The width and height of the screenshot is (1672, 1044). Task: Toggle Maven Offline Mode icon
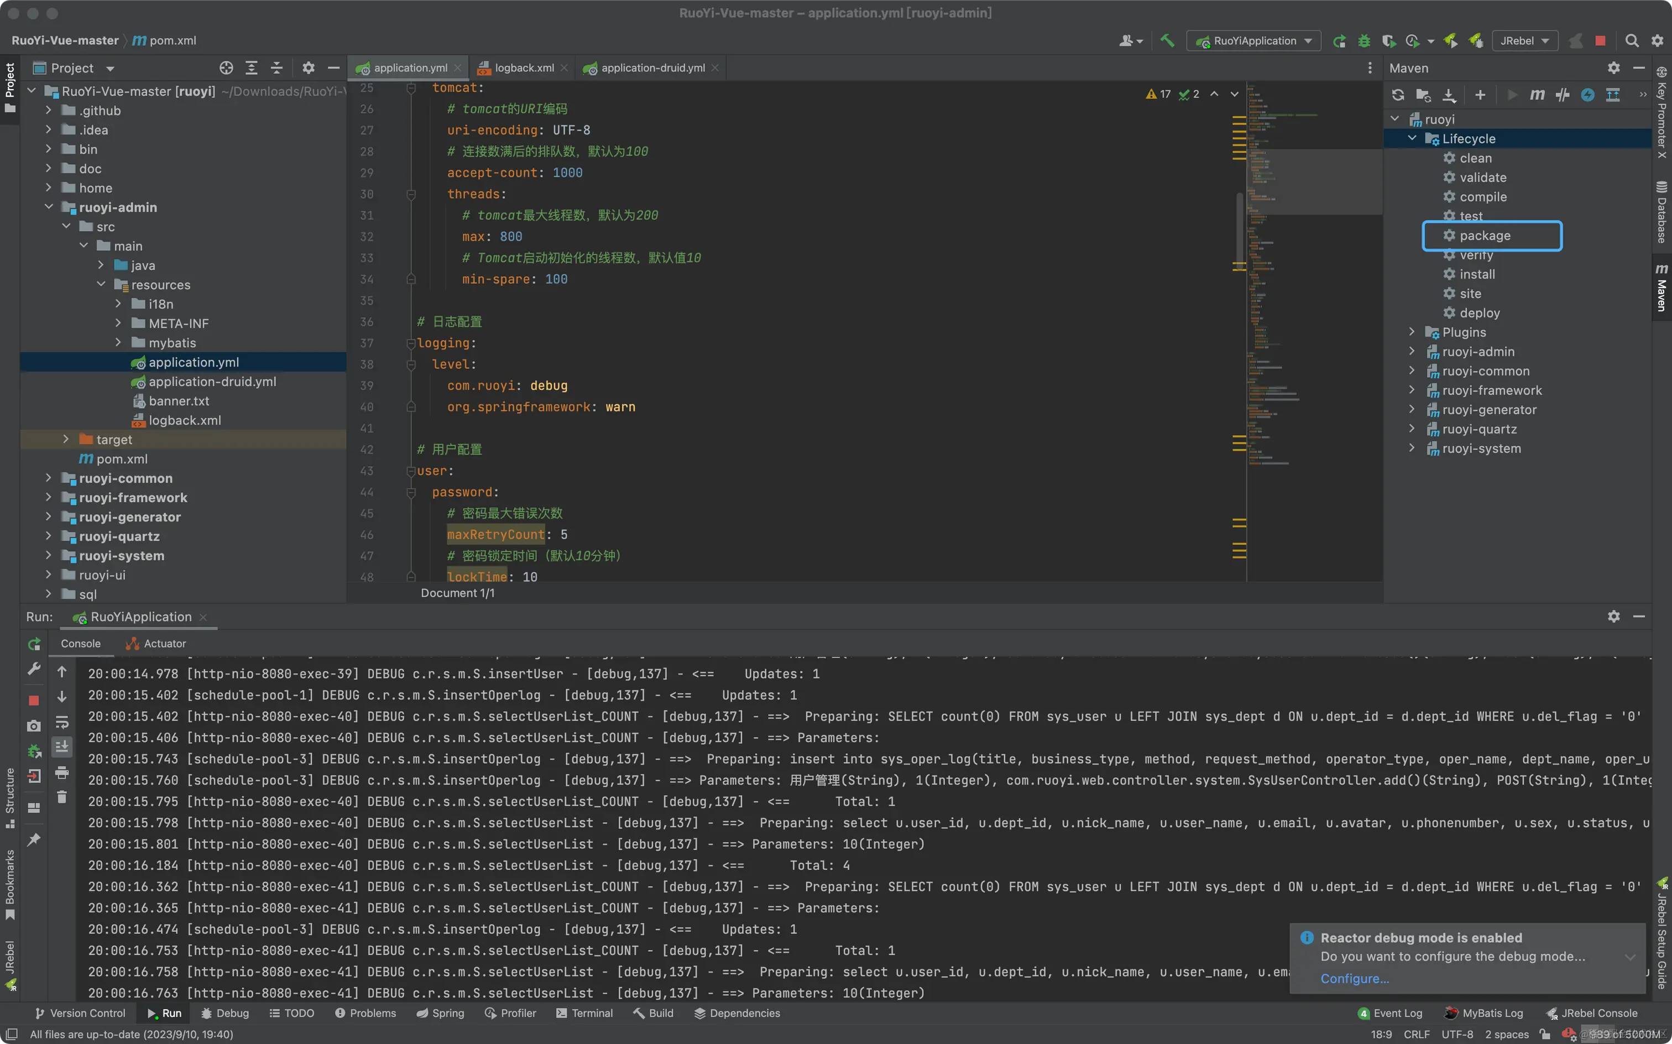coord(1562,95)
